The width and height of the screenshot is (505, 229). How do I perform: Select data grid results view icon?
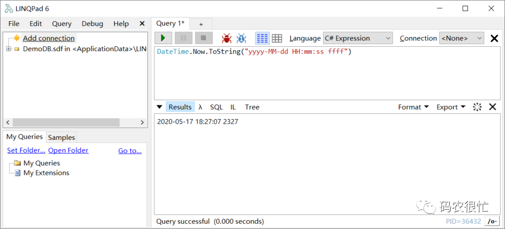[x=277, y=38]
